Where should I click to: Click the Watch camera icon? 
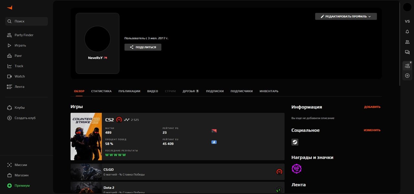point(9,76)
